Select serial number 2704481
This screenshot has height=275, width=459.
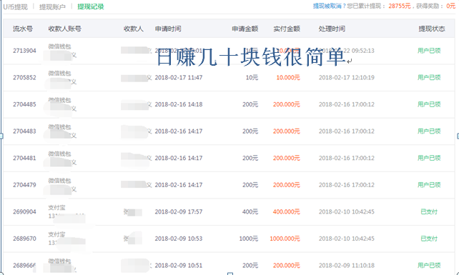tap(24, 159)
